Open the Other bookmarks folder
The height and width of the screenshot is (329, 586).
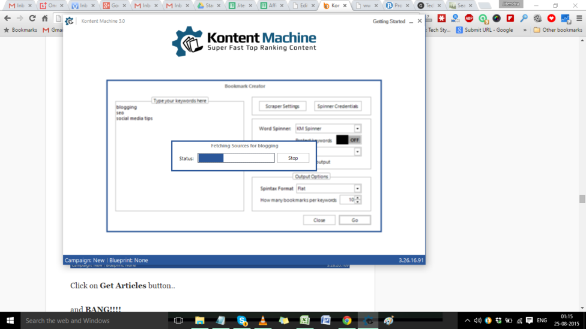[x=558, y=30]
